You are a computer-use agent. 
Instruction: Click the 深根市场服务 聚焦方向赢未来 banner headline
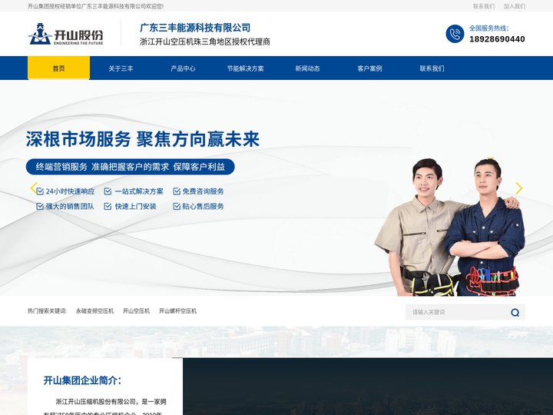[143, 139]
